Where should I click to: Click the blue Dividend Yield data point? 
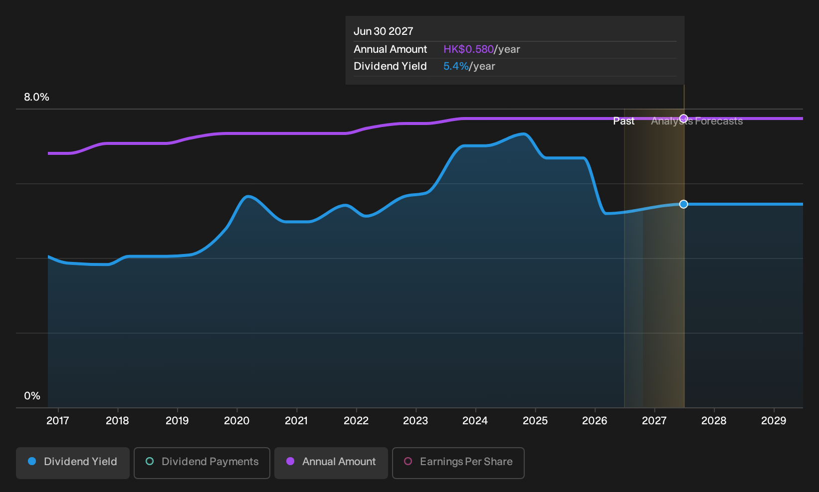[684, 204]
